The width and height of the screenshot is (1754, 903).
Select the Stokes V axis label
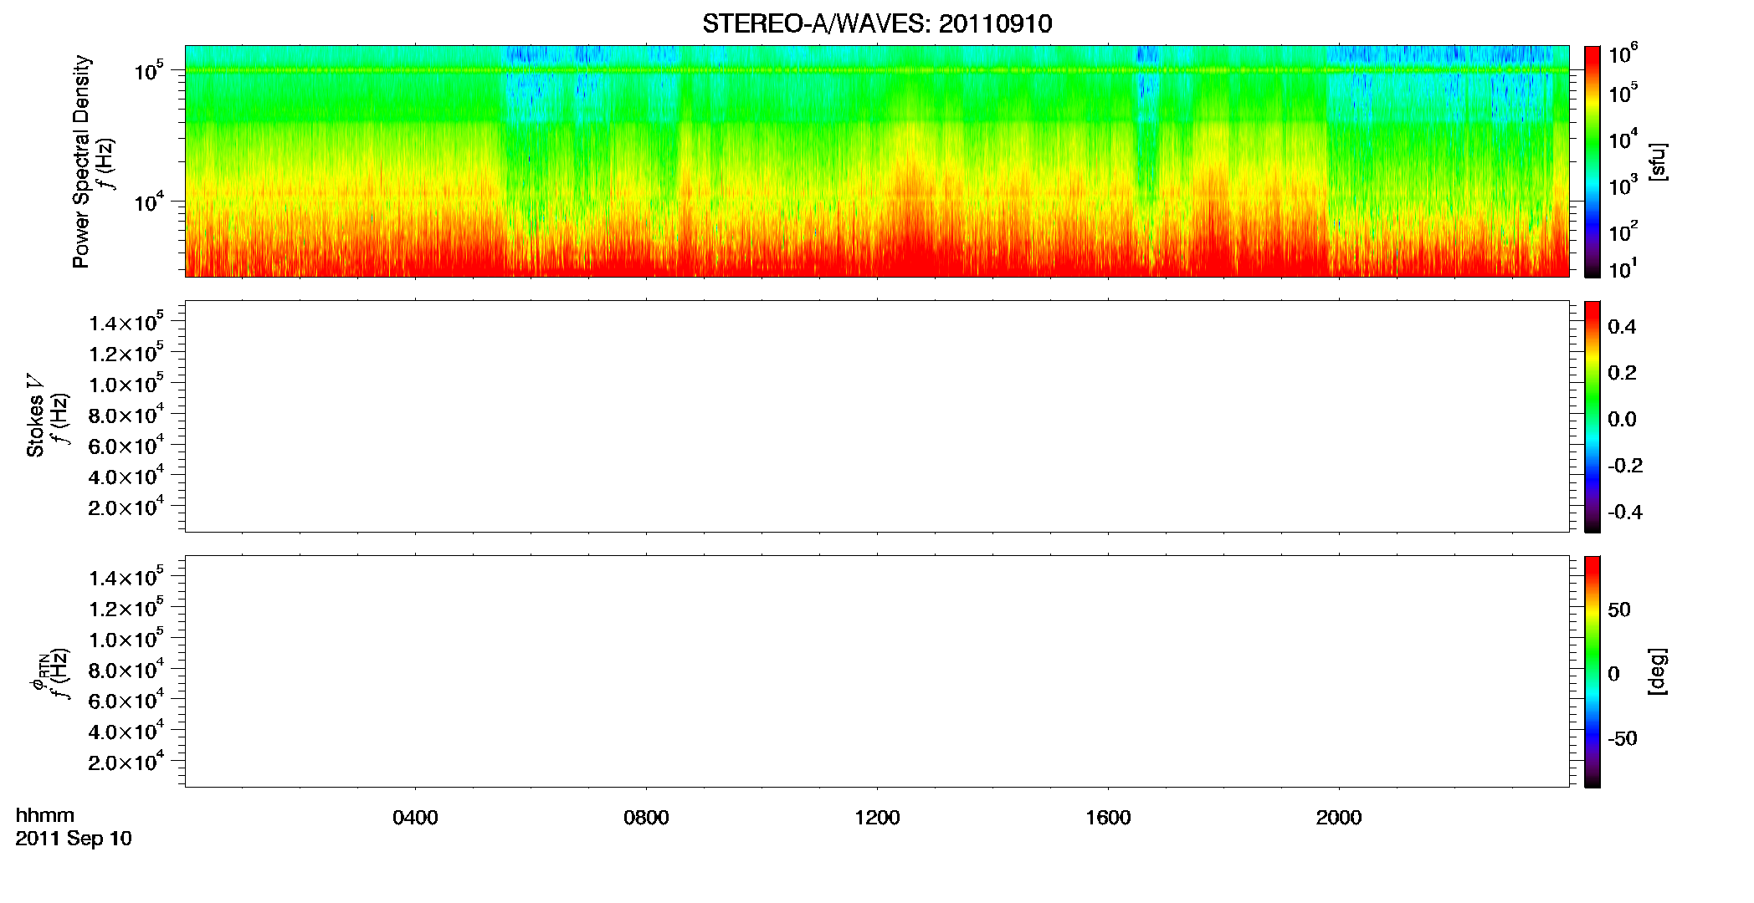click(35, 416)
